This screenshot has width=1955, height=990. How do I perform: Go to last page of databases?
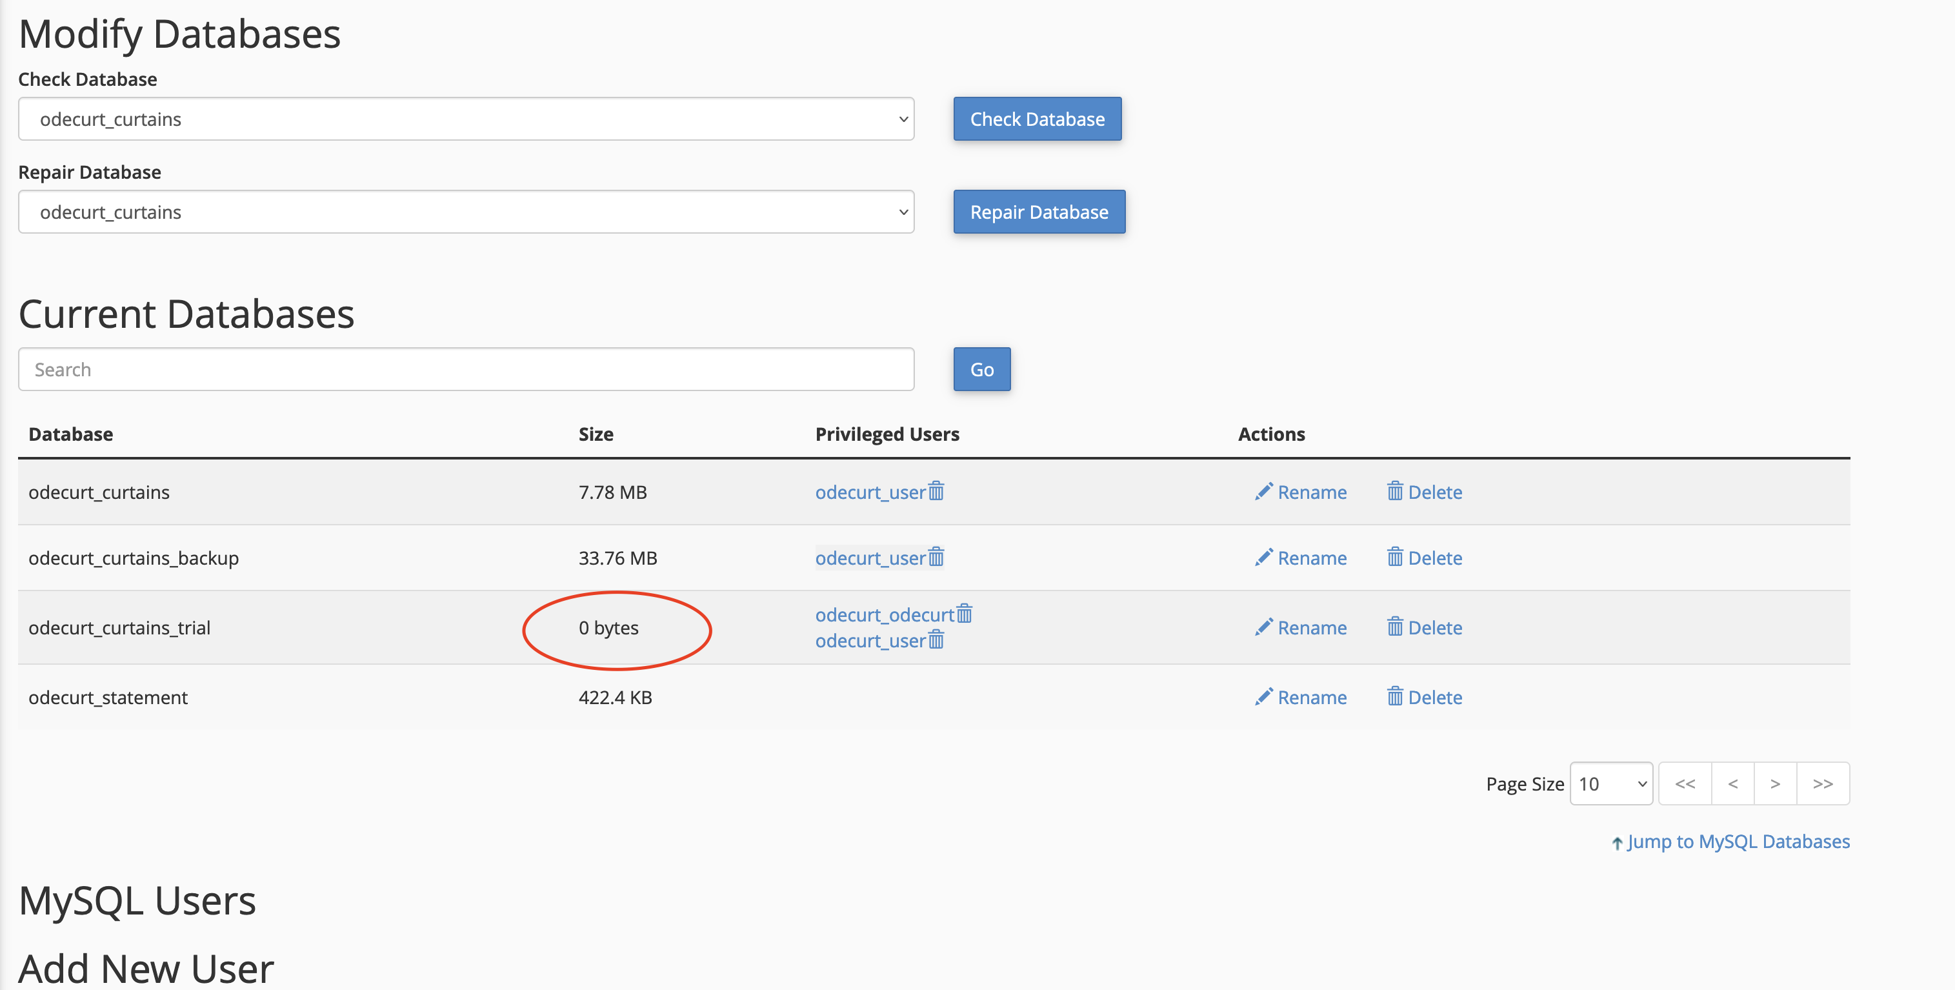pos(1824,783)
